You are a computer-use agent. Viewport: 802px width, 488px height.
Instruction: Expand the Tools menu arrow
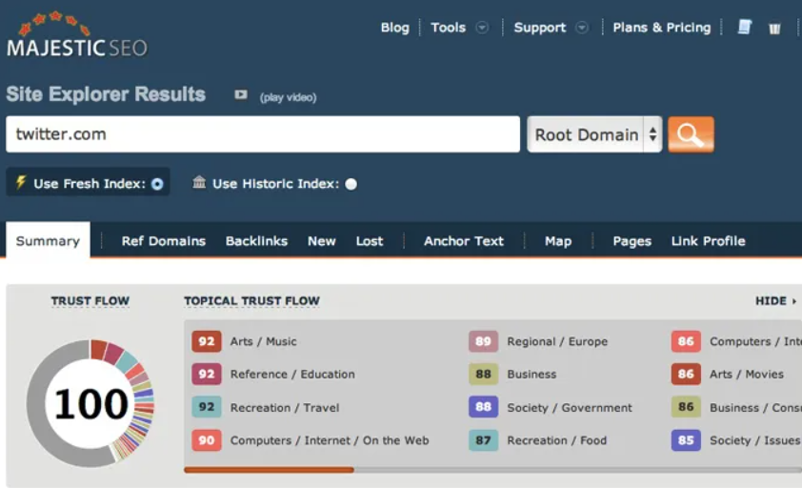[x=482, y=28]
